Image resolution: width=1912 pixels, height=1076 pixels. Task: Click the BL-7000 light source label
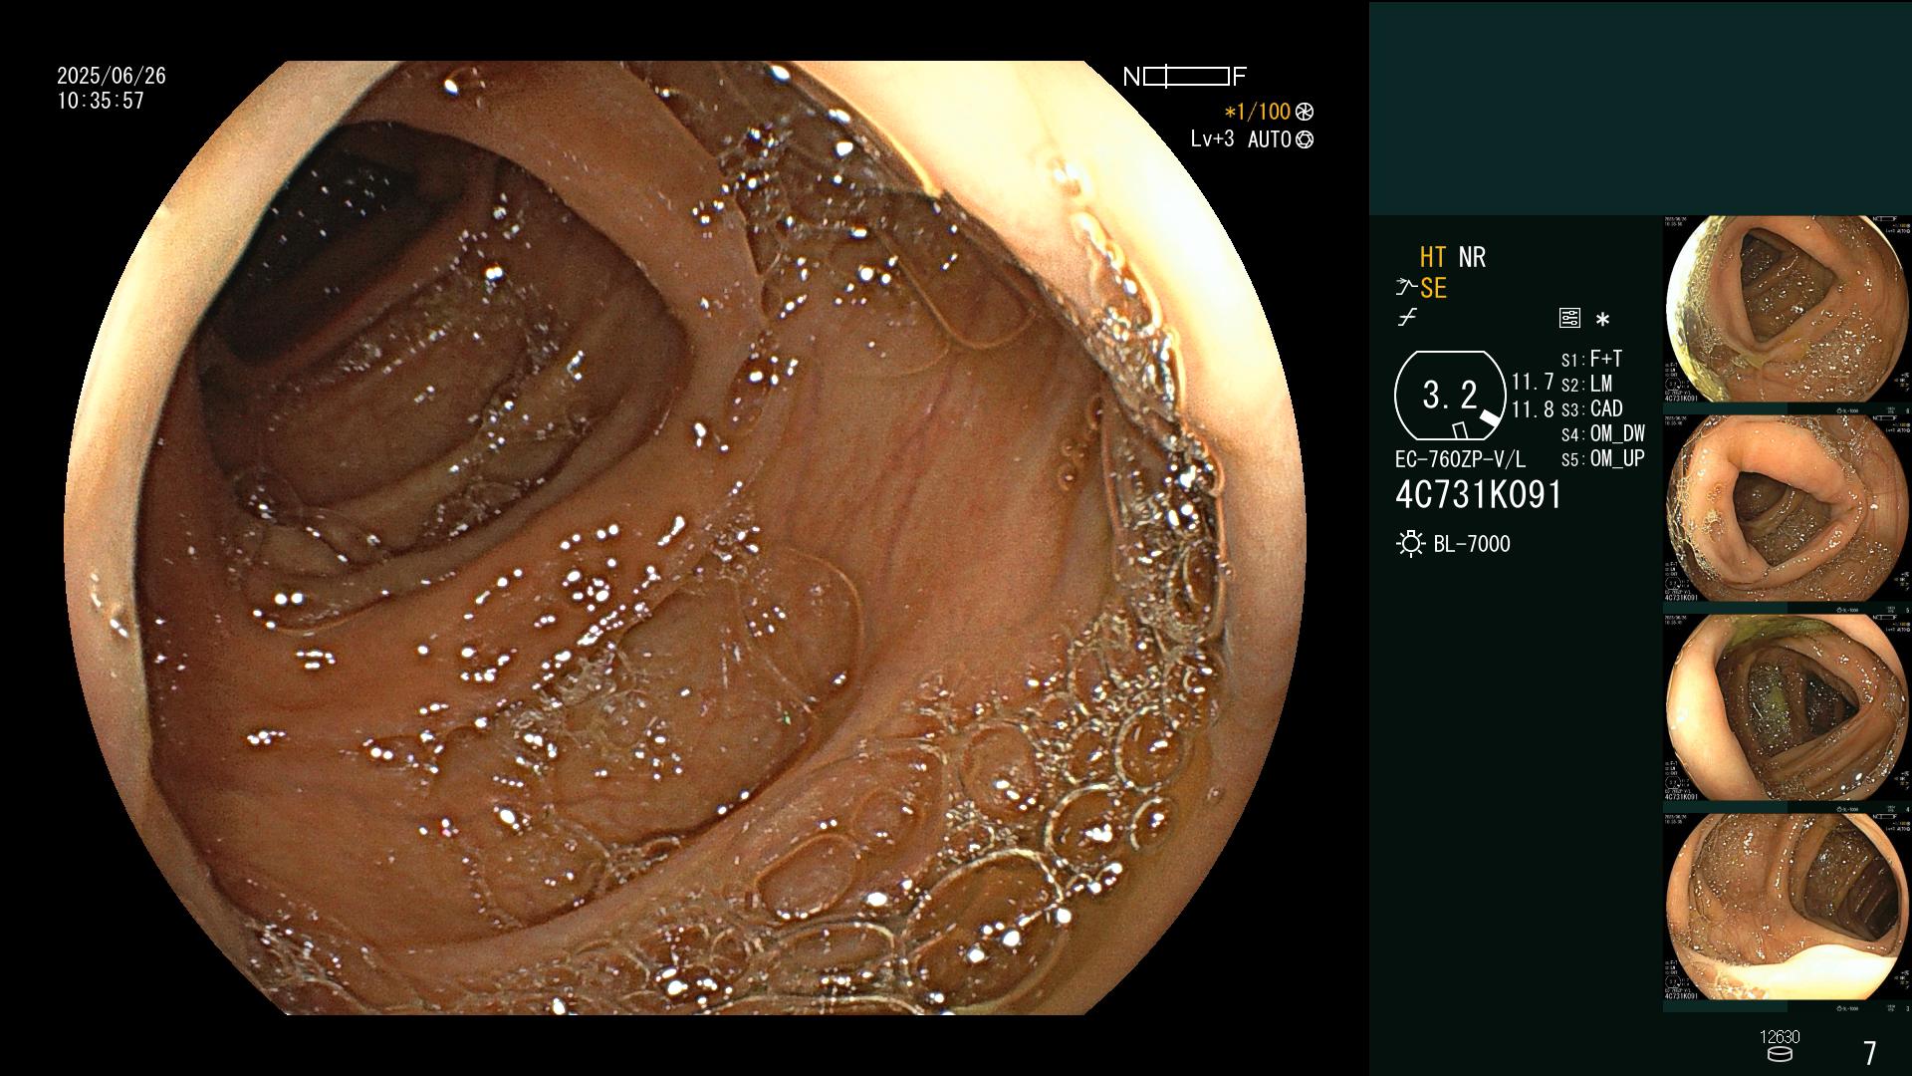(x=1472, y=544)
